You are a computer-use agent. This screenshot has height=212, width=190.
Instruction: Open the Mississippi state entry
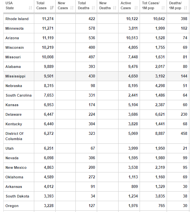(x=15, y=76)
